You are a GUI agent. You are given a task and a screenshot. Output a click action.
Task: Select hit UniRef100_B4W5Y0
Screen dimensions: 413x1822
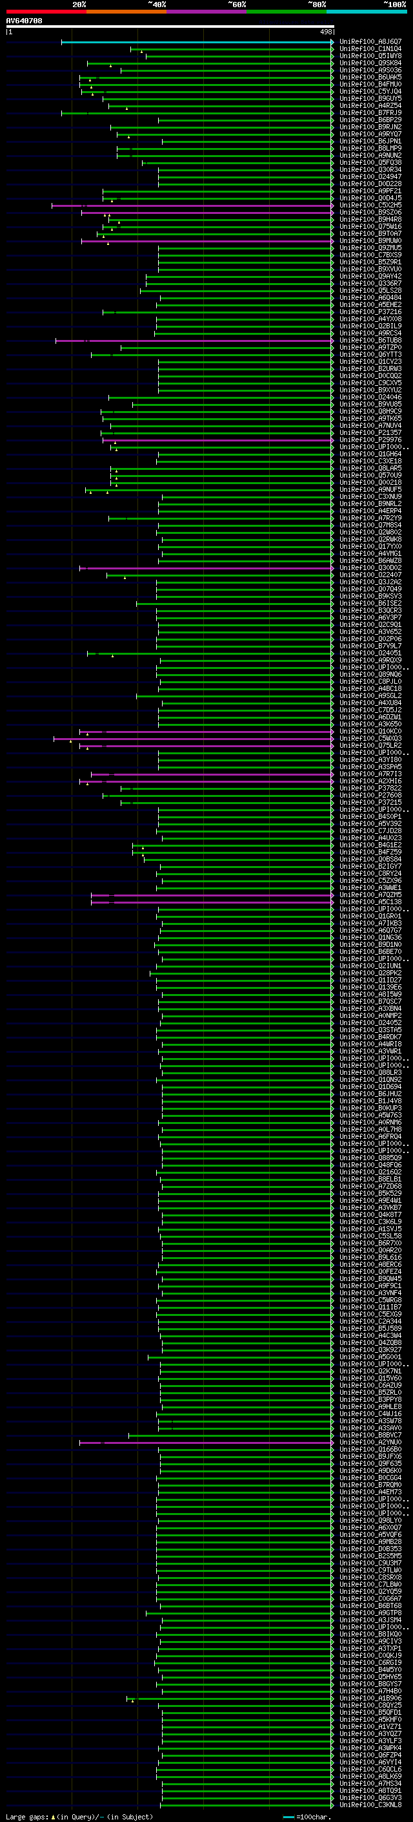coord(370,1670)
